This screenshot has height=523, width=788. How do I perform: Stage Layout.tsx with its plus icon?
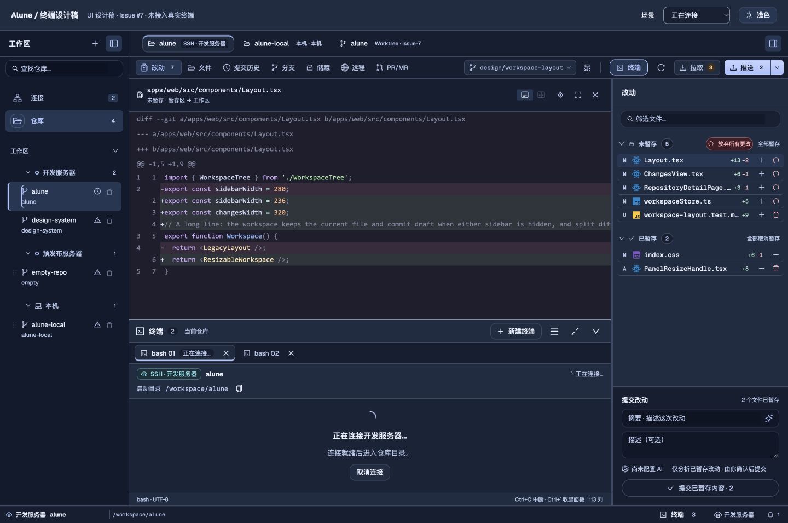pos(762,160)
